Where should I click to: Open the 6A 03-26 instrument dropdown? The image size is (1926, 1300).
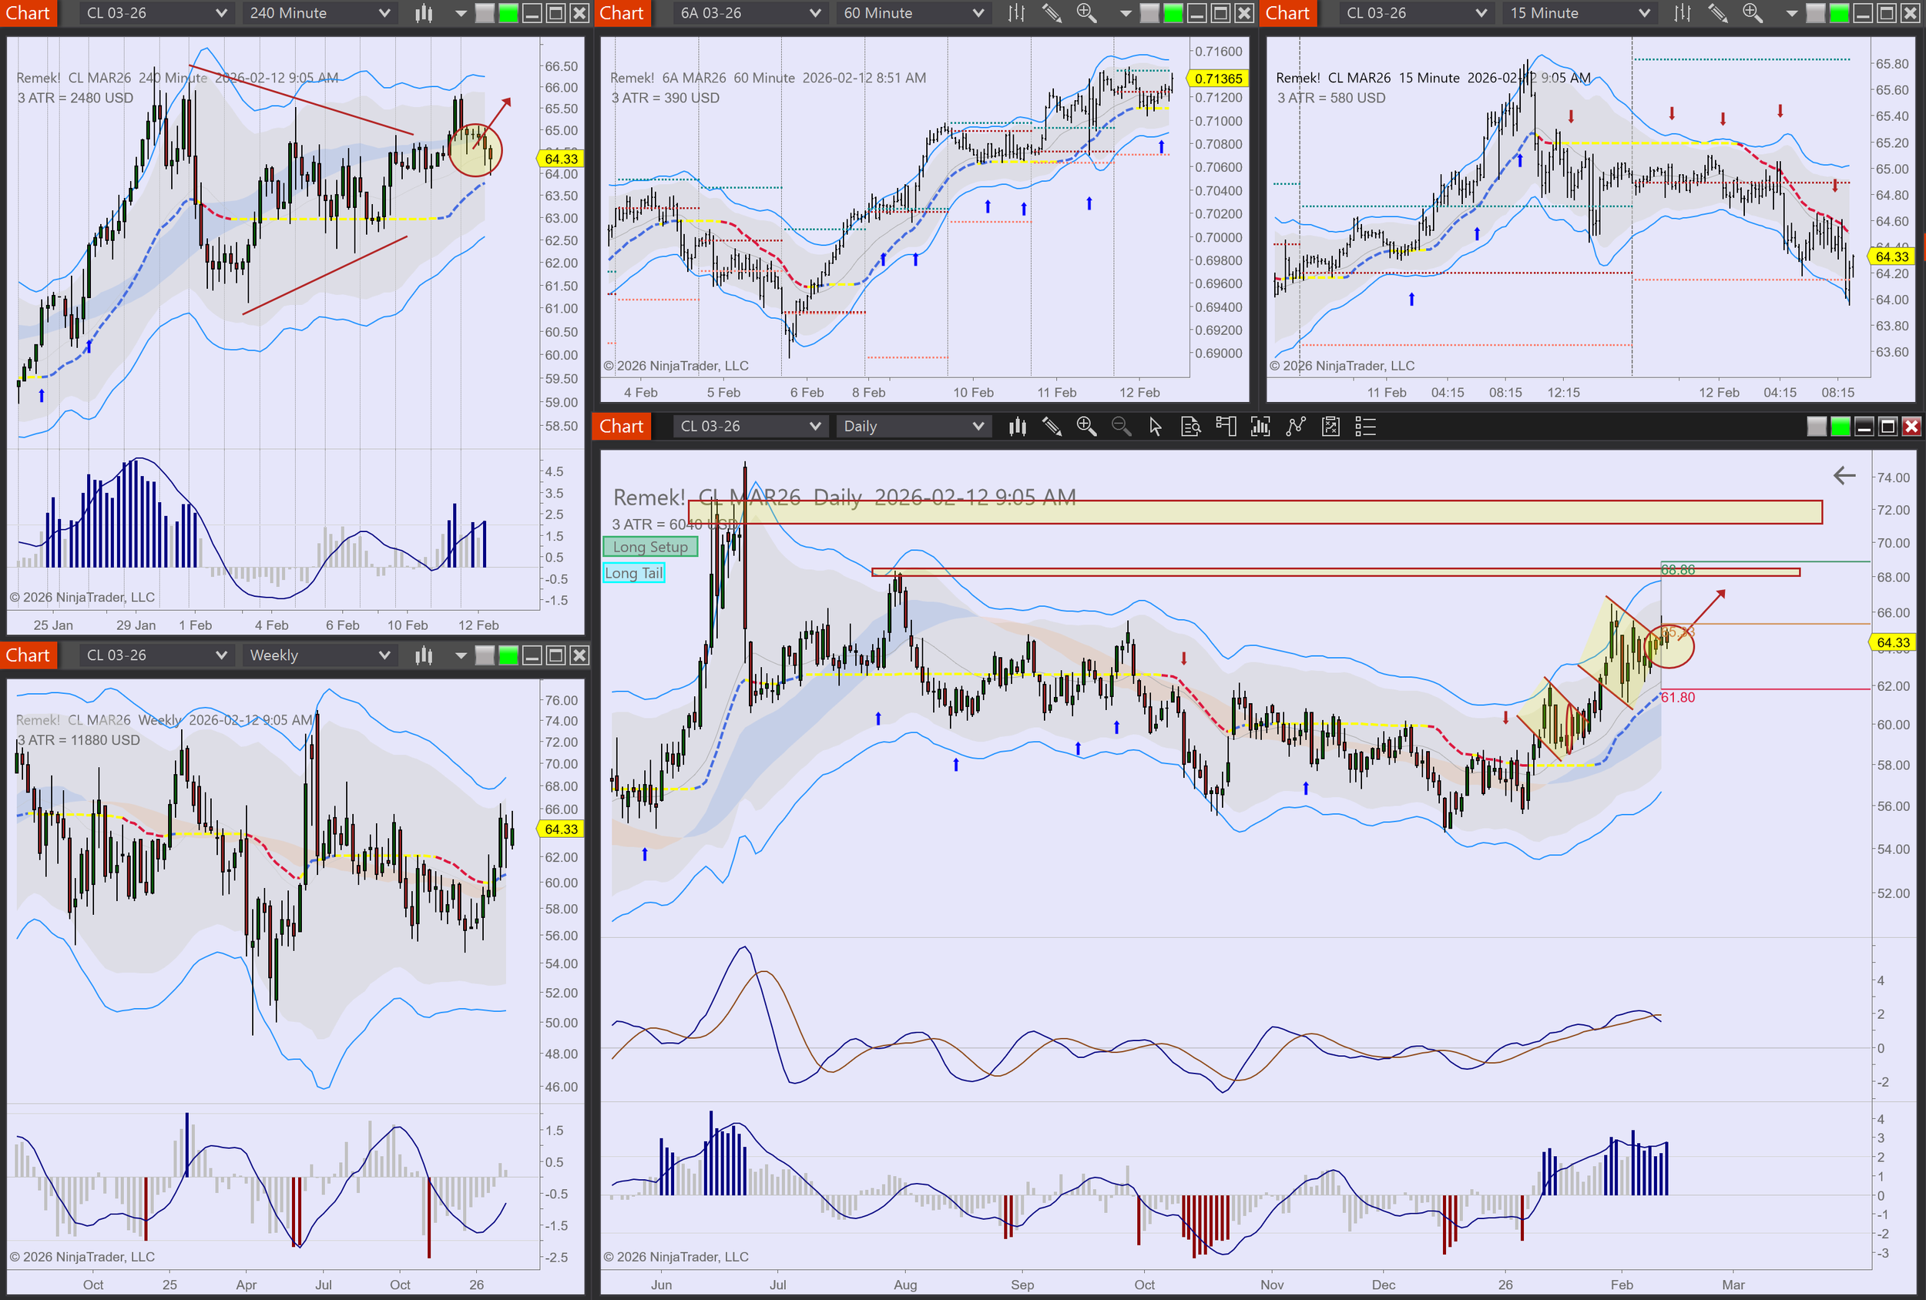pyautogui.click(x=749, y=13)
